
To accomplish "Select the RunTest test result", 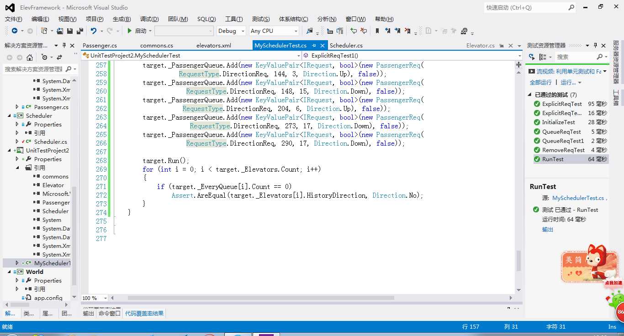I will (571, 159).
